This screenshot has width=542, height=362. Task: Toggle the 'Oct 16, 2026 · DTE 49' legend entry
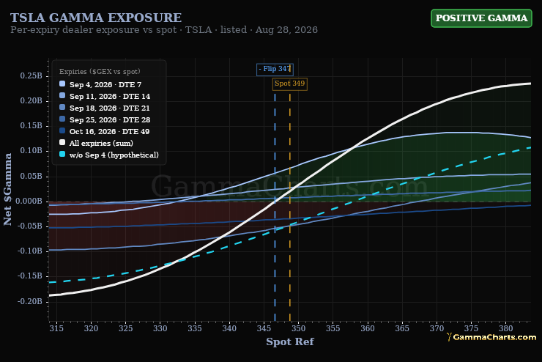coord(110,132)
